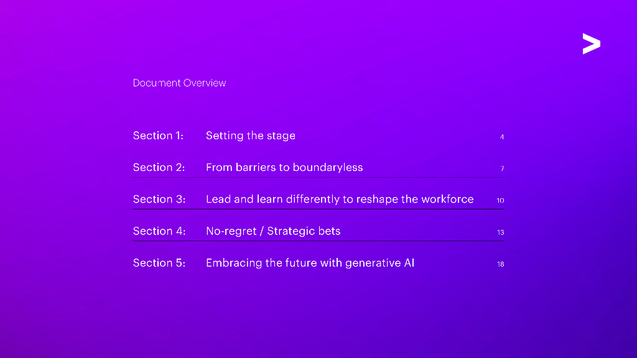The image size is (637, 358).
Task: Click the Accenture greater-than logo
Action: (591, 44)
